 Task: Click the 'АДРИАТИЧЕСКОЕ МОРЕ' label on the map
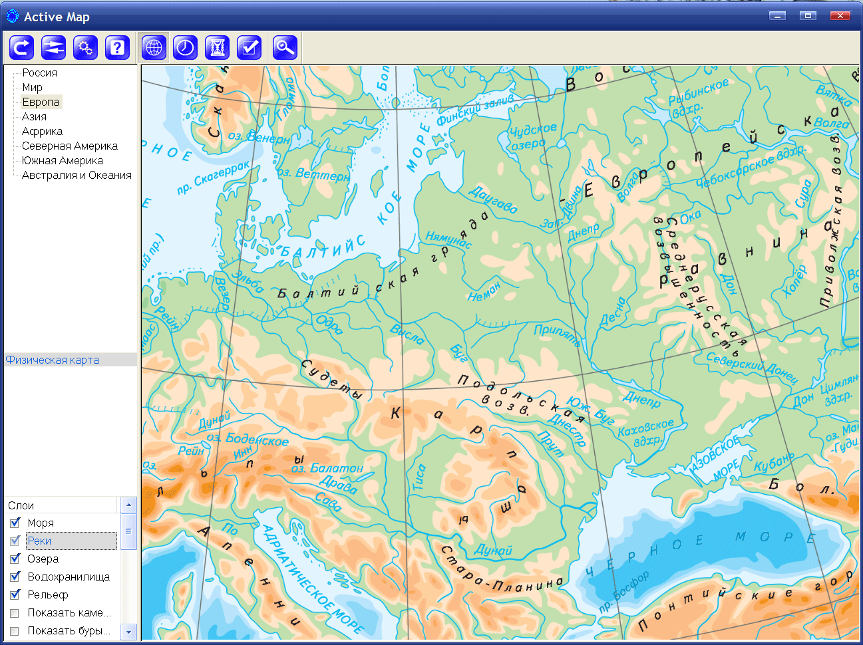312,579
